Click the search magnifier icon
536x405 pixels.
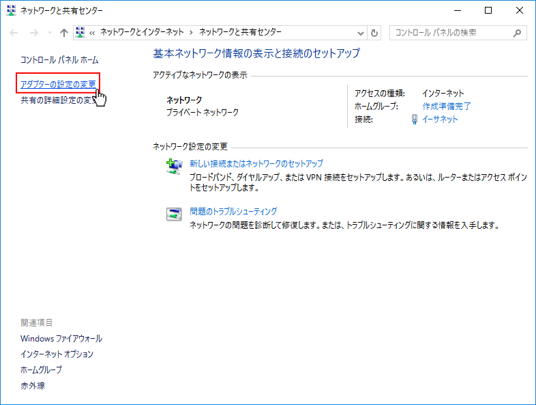[x=517, y=33]
